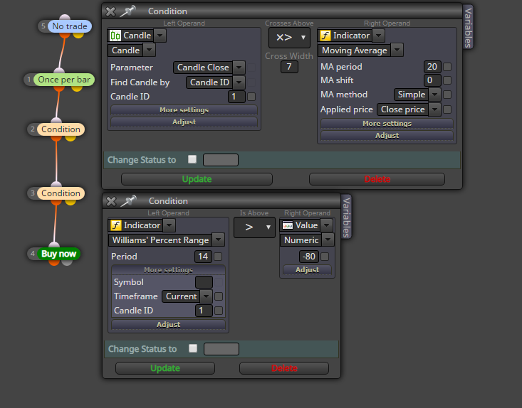
Task: Click the Symbol input field
Action: [204, 282]
